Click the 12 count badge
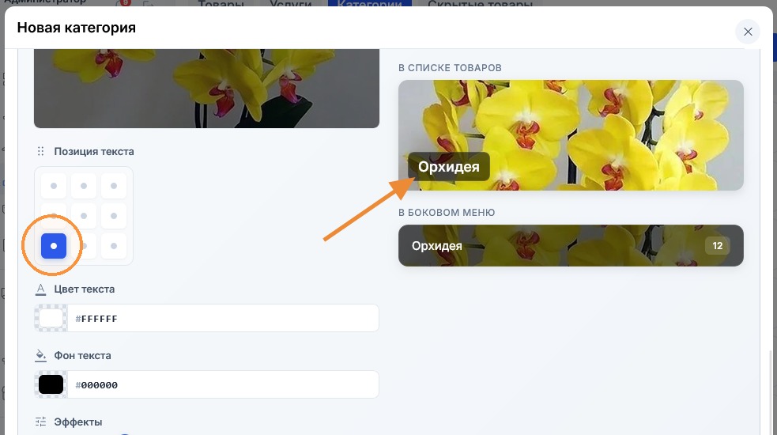The image size is (777, 435). coord(718,245)
